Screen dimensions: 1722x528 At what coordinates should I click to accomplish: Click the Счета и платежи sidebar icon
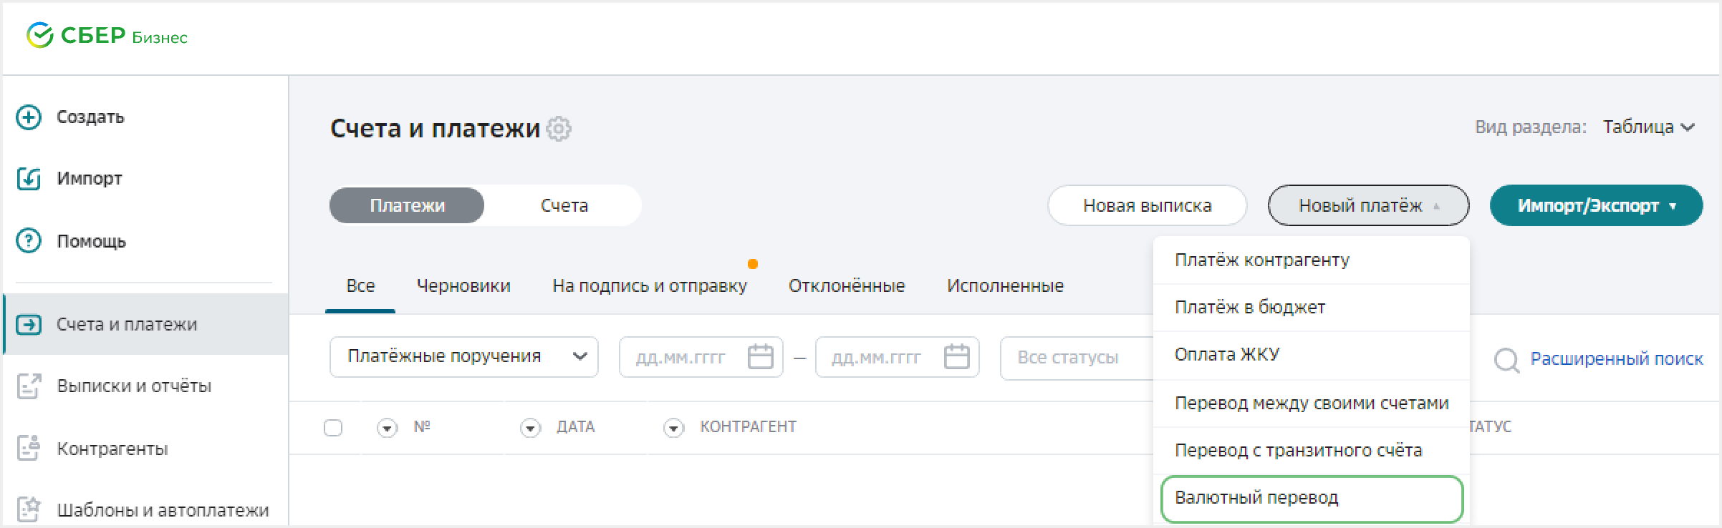(x=29, y=324)
